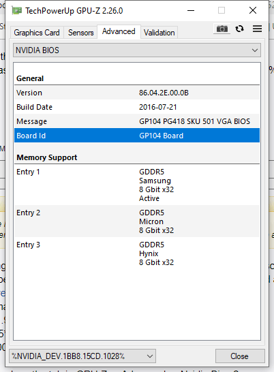Click the refresh arrows icon
Screen dimensions: 274x372
pyautogui.click(x=239, y=29)
